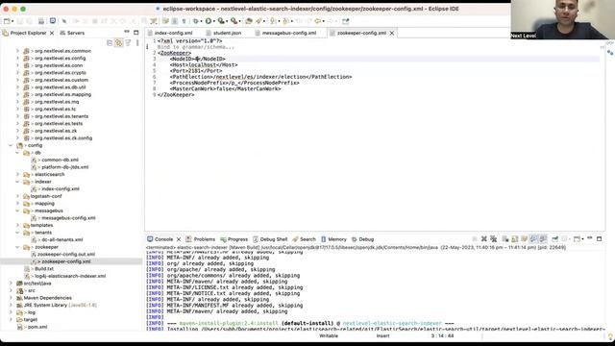Toggle Show Console on standard error

[543, 239]
